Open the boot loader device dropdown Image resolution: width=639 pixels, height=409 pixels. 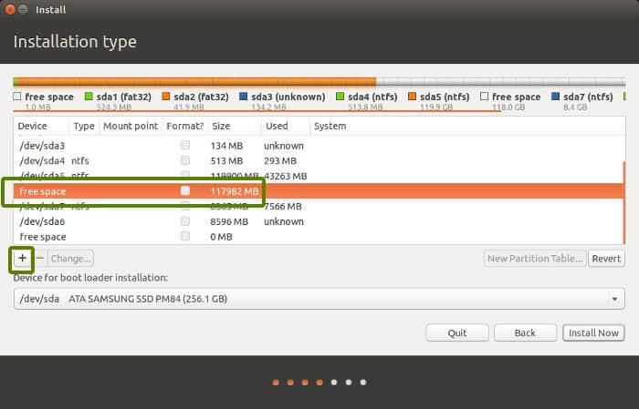319,299
